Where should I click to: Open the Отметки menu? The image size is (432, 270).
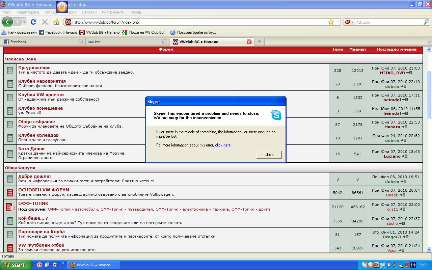point(89,12)
